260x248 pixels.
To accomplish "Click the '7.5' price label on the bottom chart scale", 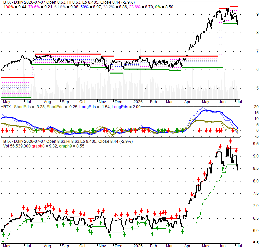I will point(256,193).
